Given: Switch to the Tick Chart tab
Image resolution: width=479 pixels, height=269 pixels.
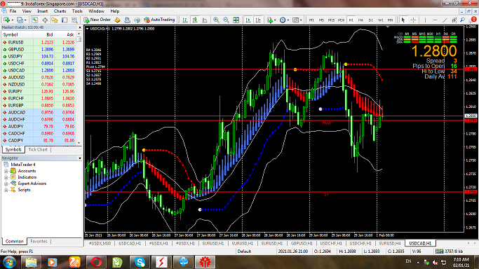Looking at the screenshot, I should (38, 149).
